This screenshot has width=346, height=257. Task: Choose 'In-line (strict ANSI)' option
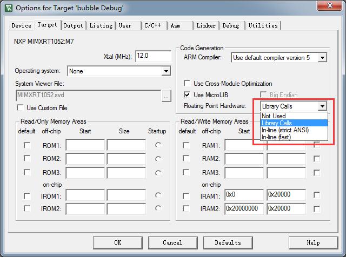pyautogui.click(x=294, y=130)
